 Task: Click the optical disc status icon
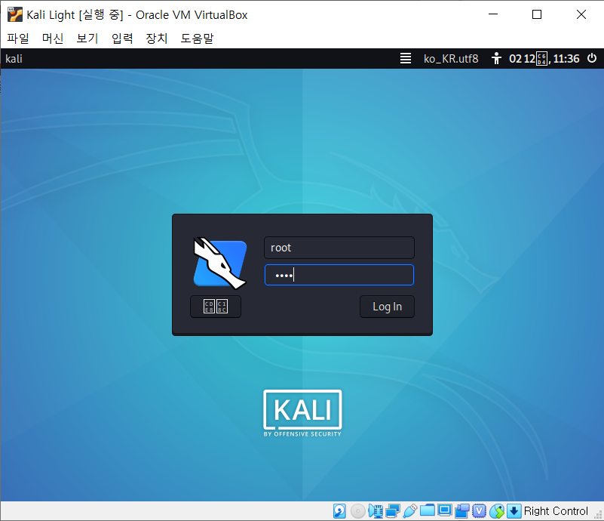tap(358, 511)
